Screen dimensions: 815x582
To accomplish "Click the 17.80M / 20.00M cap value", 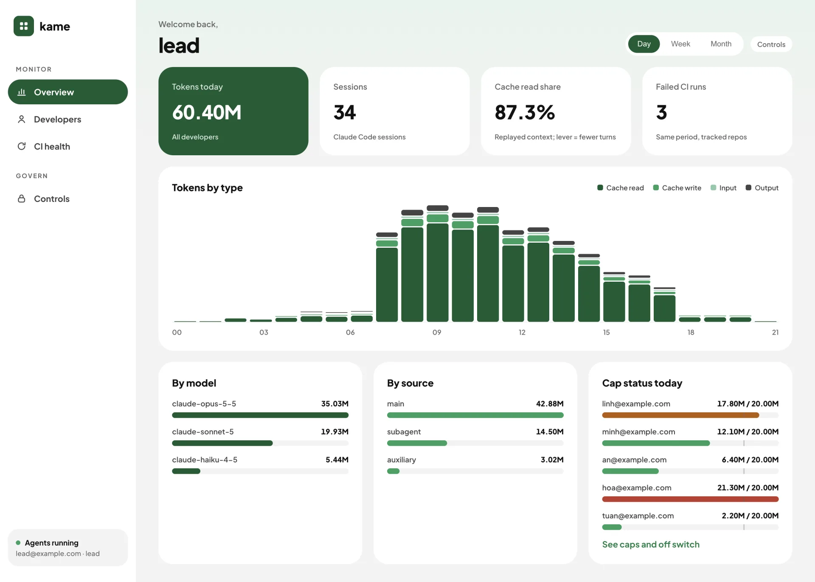I will tap(748, 403).
